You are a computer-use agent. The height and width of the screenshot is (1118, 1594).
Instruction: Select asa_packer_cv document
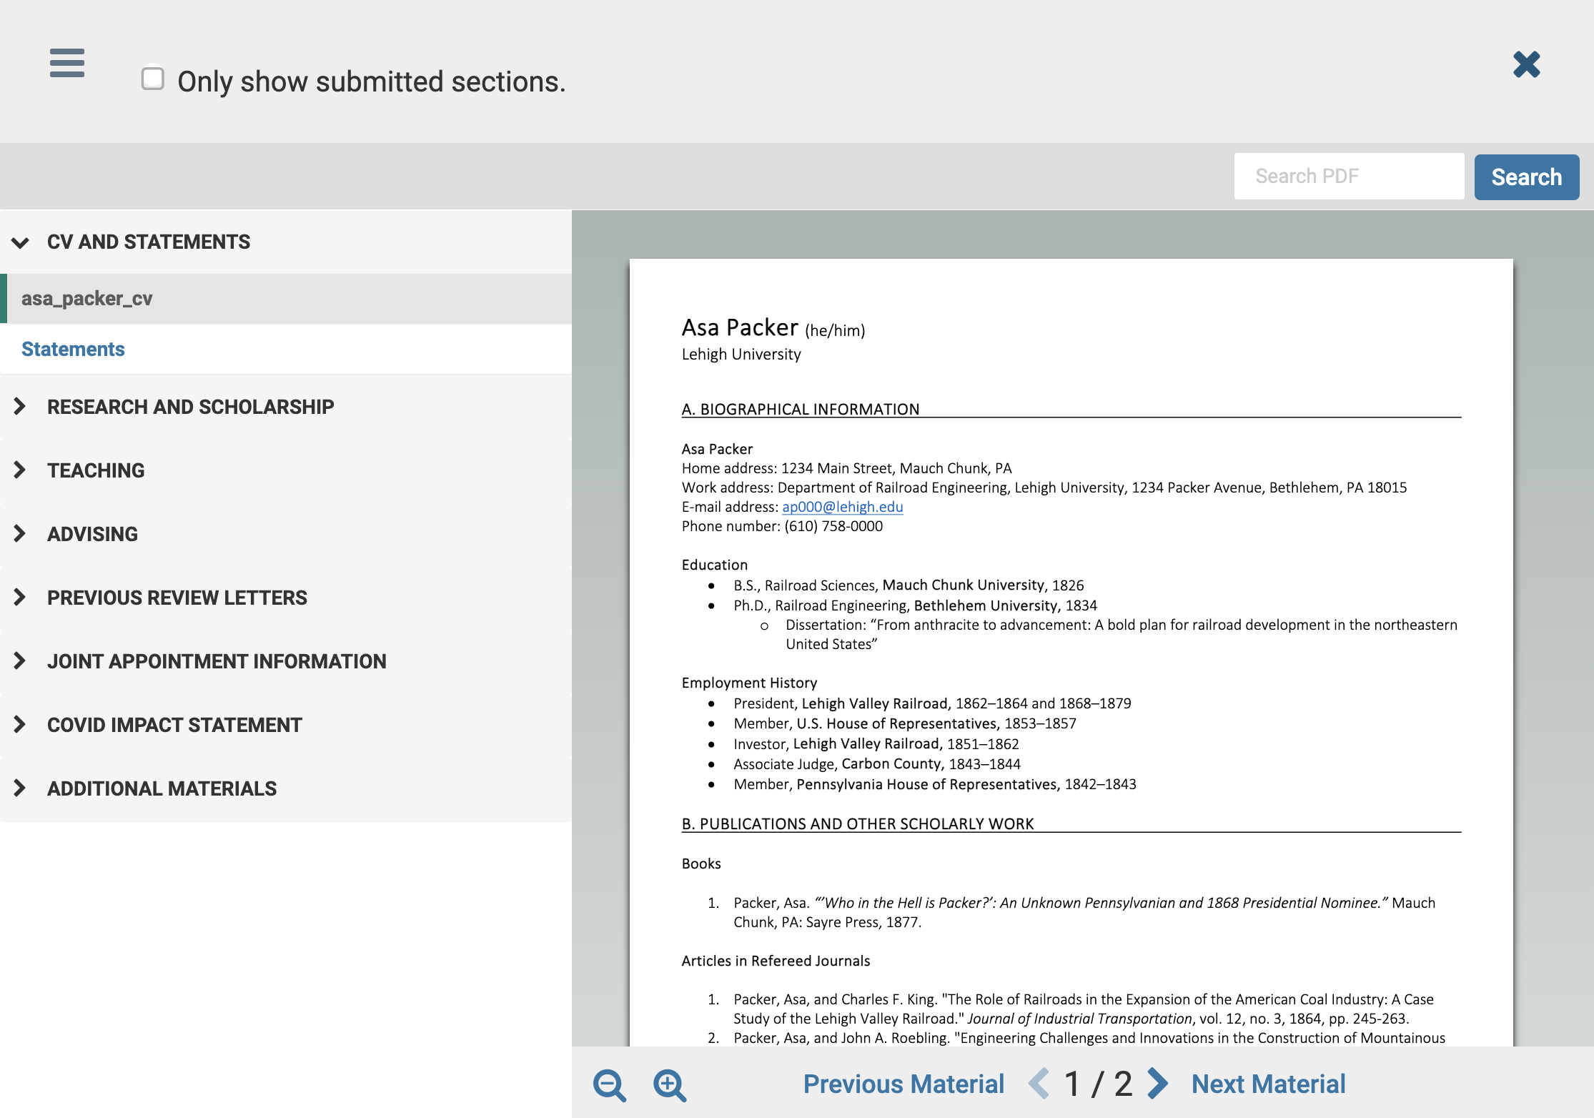coord(286,299)
